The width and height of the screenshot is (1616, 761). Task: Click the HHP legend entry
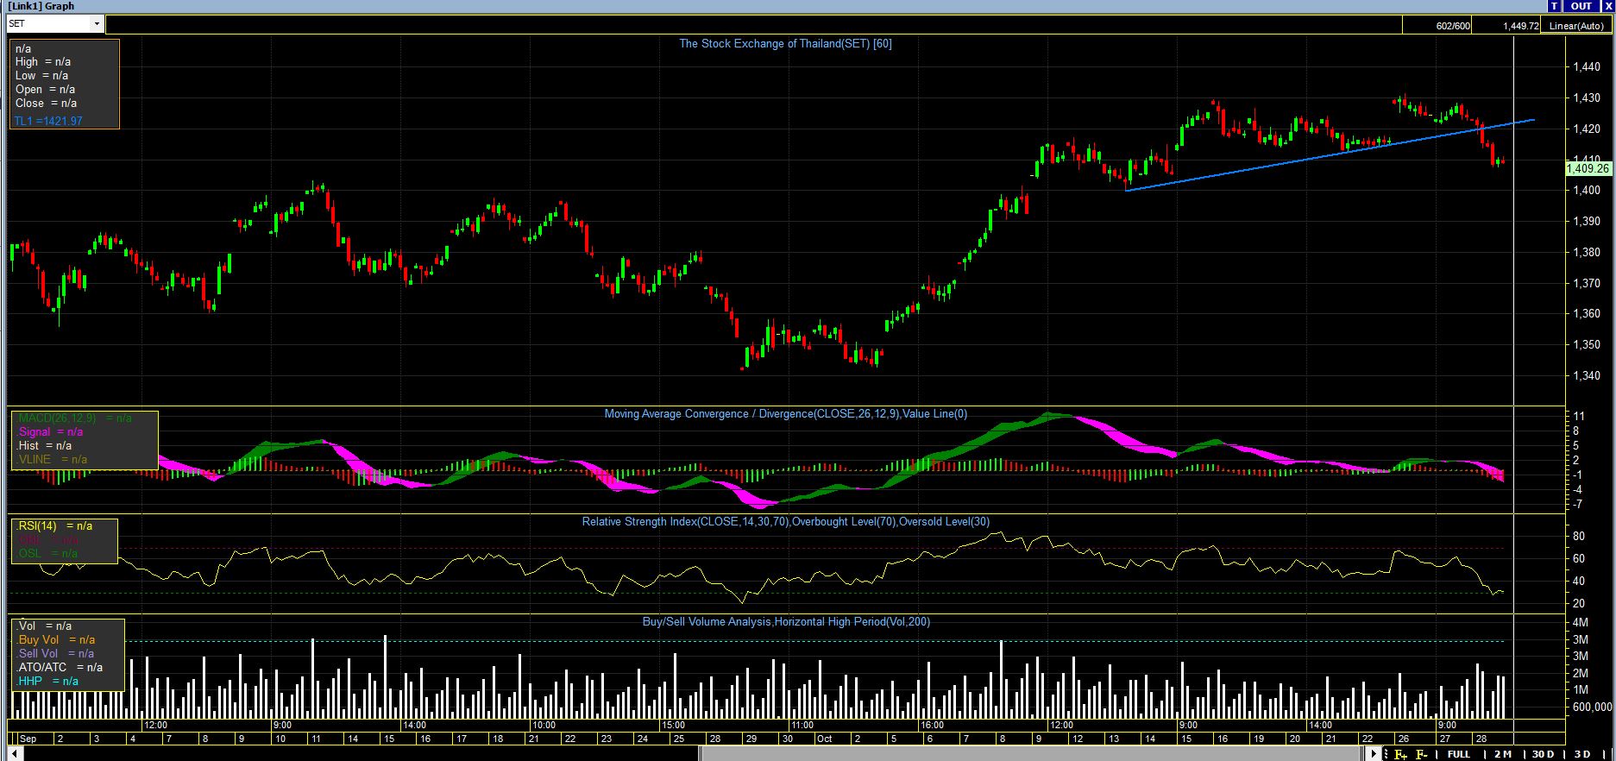click(x=47, y=682)
